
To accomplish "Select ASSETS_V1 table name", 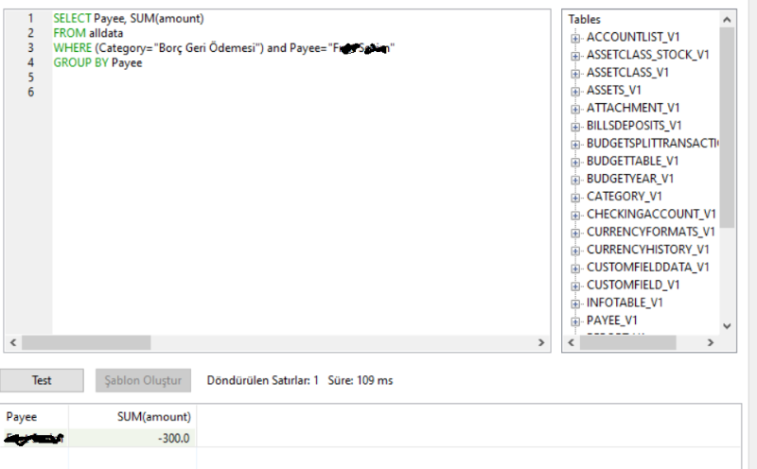I will (613, 90).
